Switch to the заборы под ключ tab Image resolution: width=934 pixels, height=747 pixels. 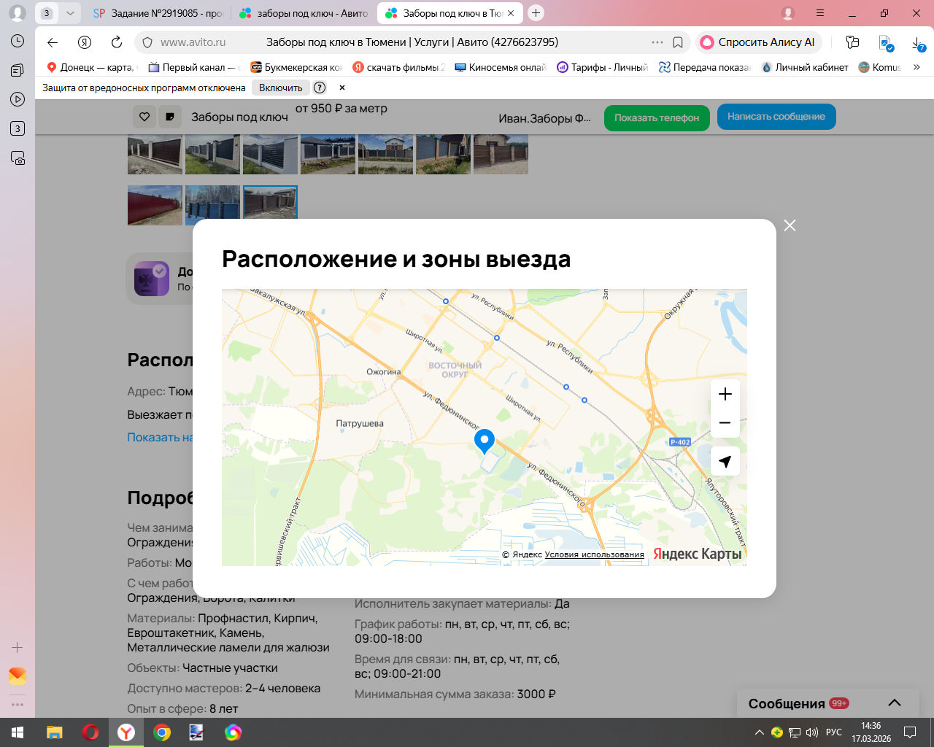[305, 13]
